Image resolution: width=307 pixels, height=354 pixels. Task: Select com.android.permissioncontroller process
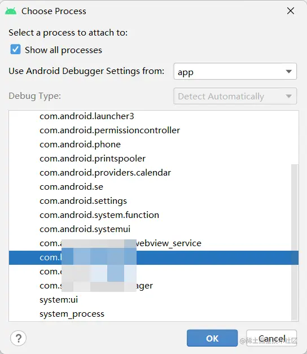[153, 130]
